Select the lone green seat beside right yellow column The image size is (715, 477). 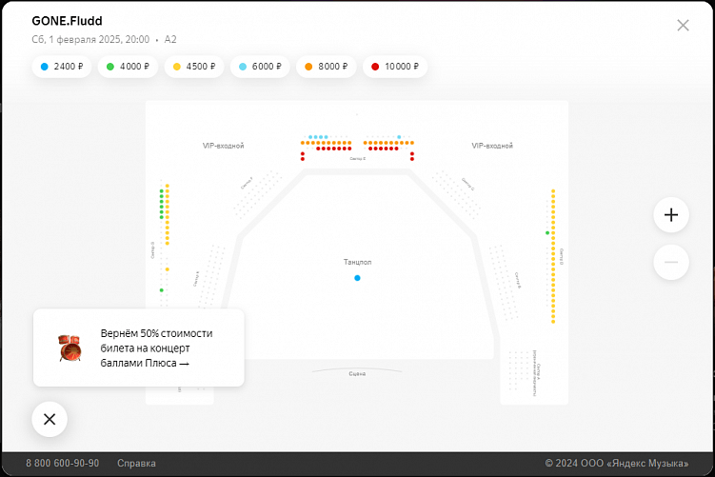[547, 233]
